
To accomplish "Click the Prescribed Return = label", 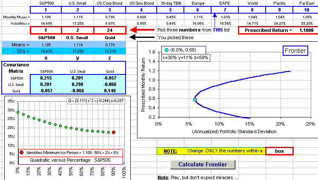I will [268, 30].
